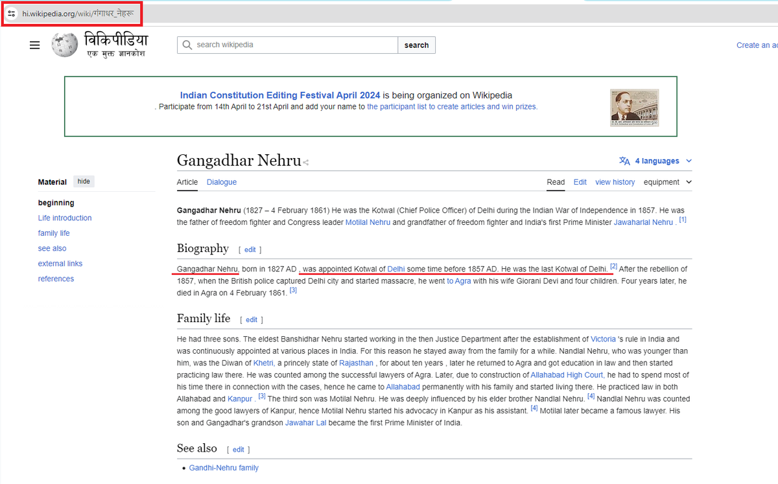Click the site information icon in the address bar

(12, 13)
